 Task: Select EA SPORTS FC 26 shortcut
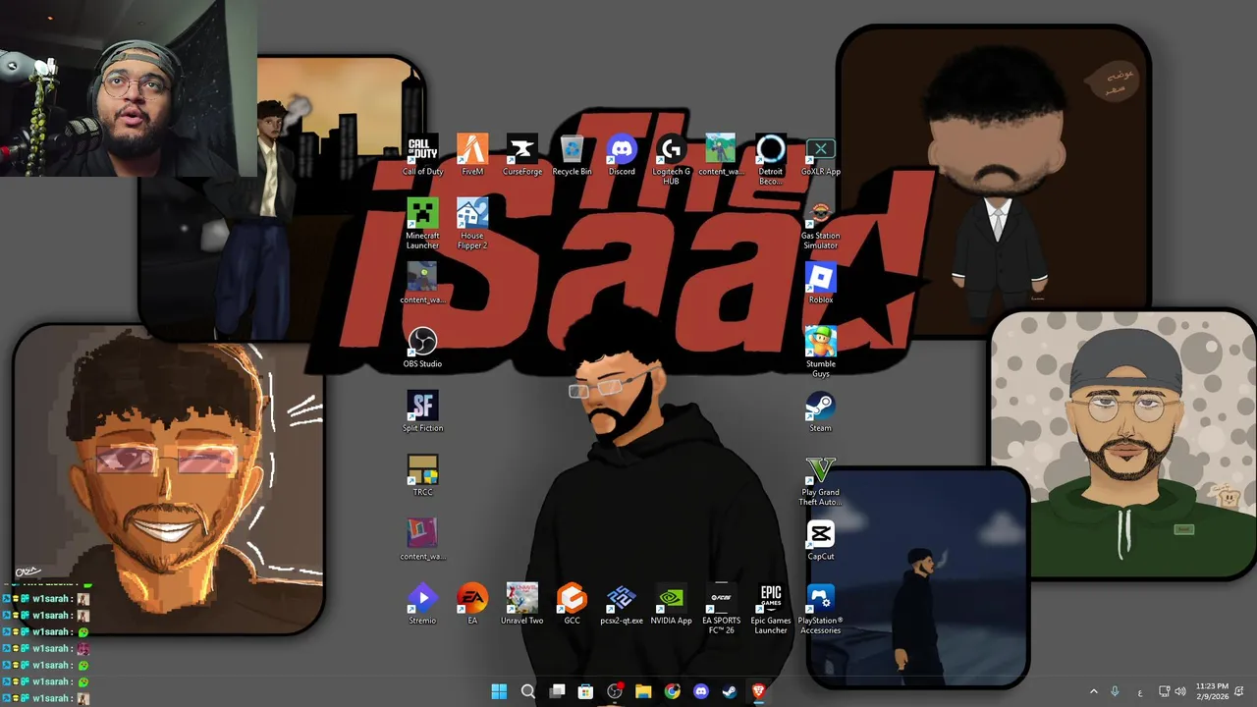721,609
